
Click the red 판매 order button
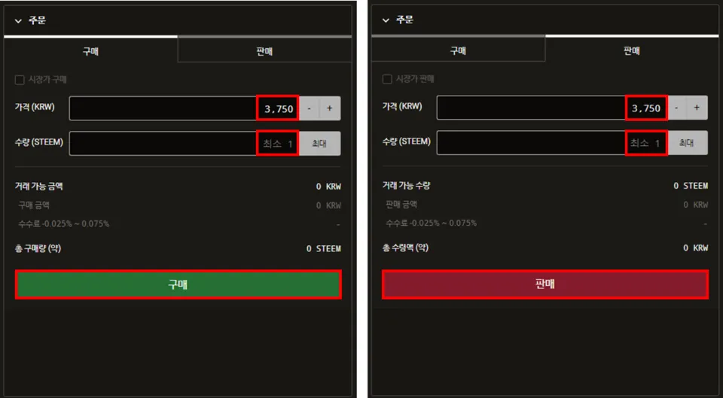[545, 284]
